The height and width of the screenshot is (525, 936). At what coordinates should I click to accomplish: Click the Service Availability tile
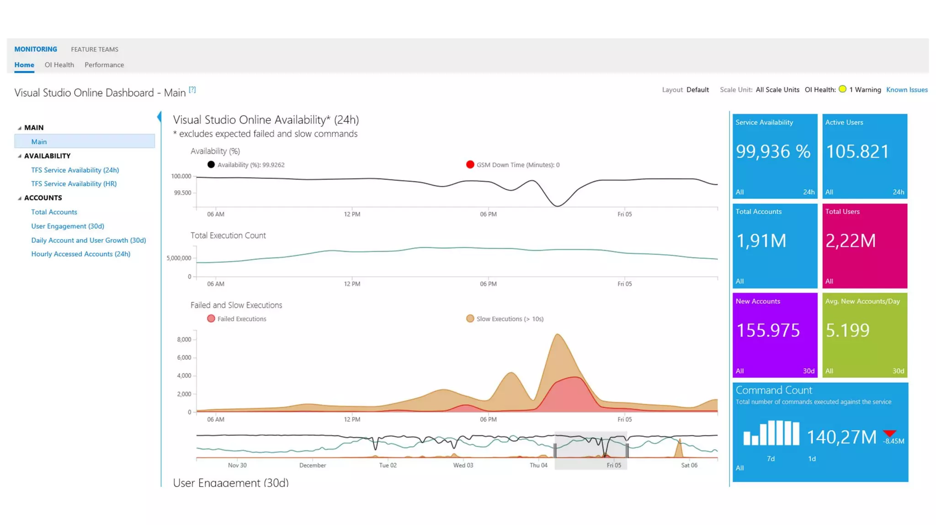pyautogui.click(x=774, y=156)
